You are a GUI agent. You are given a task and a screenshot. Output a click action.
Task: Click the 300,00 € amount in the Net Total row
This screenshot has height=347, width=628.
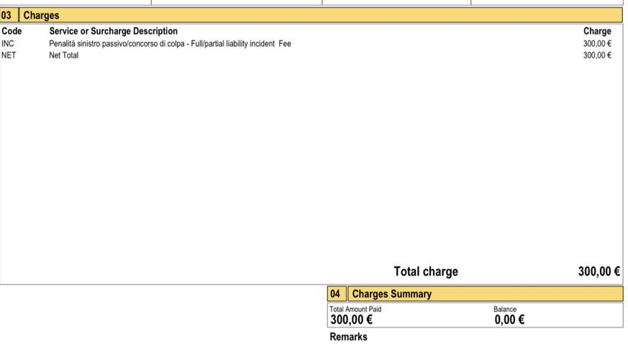click(x=597, y=55)
